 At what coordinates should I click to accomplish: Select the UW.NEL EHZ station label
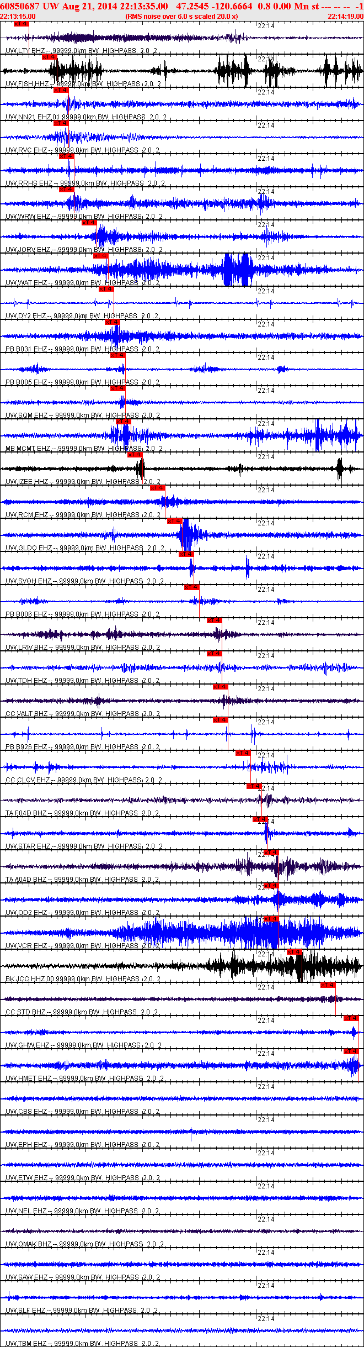pyautogui.click(x=82, y=1211)
